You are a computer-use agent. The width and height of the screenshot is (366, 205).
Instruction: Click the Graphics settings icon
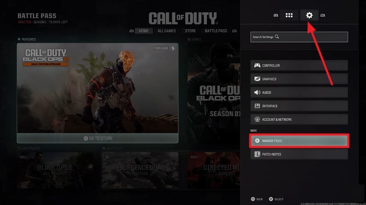click(257, 79)
